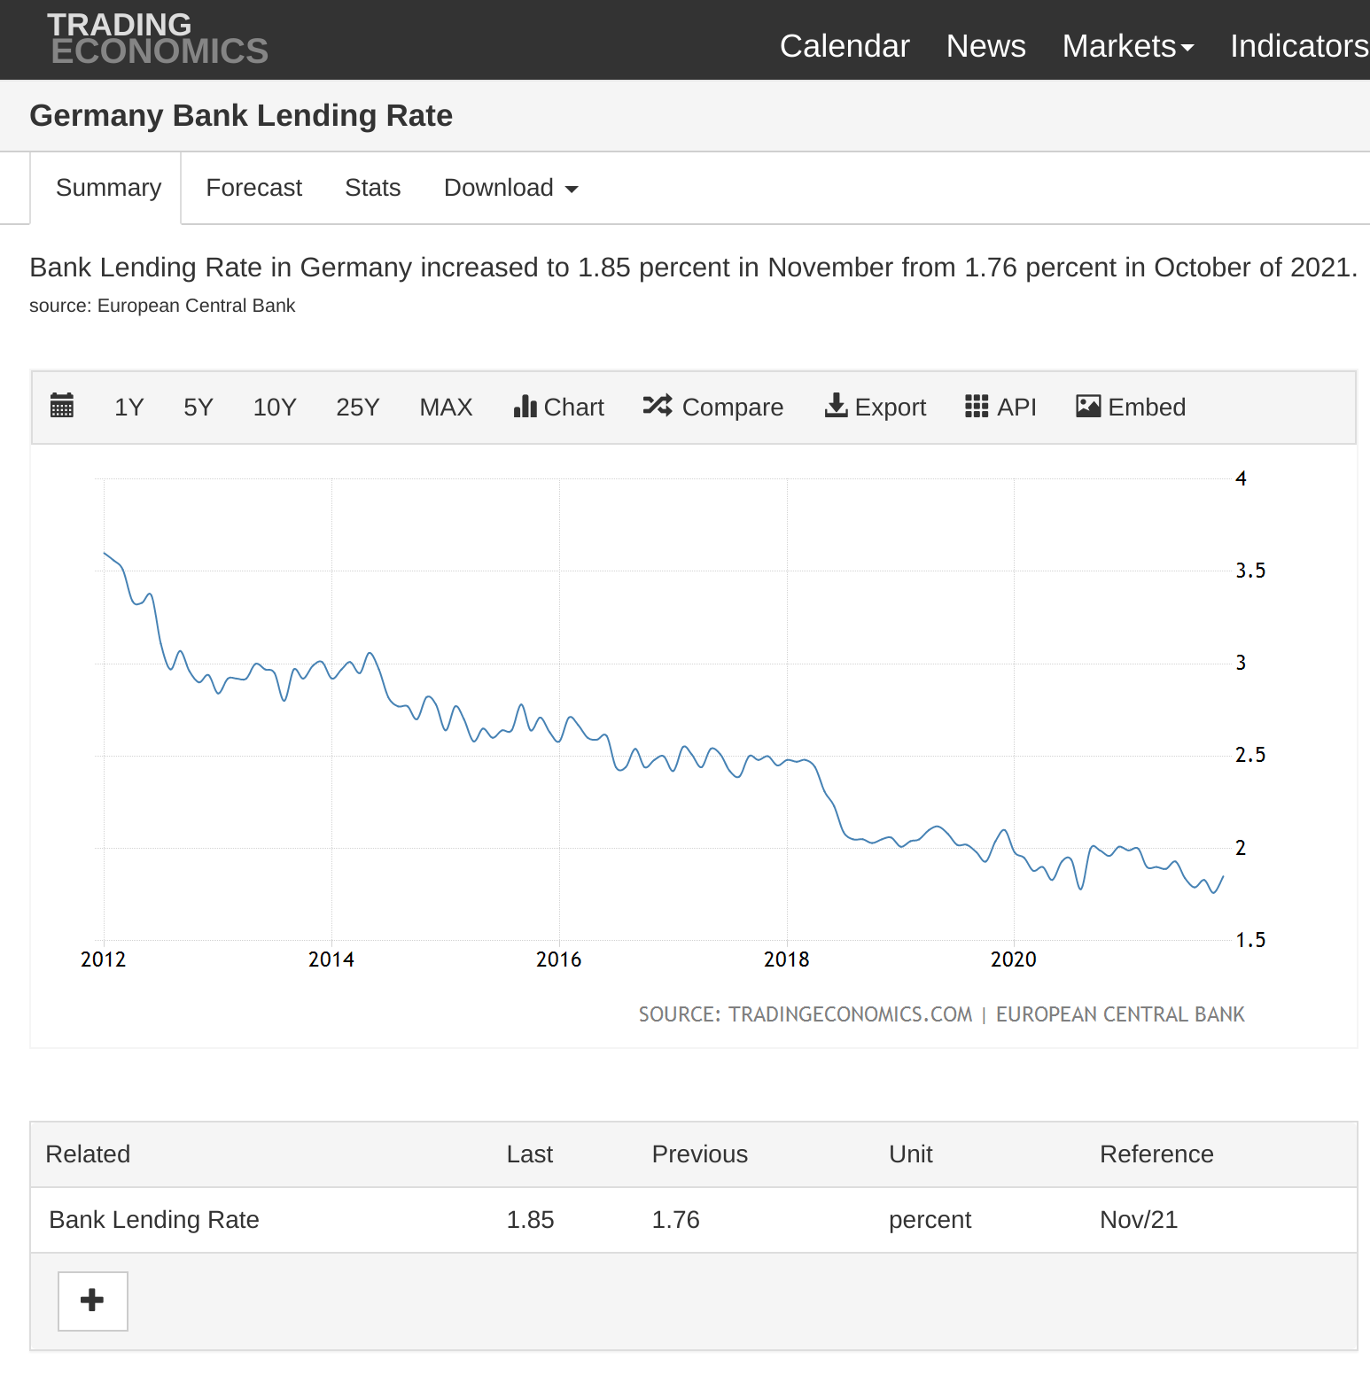Open the Calendar page link
Viewport: 1370px width, 1375px height.
point(844,46)
